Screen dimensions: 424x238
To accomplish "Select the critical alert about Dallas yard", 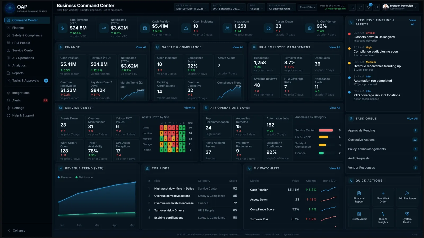I will pyautogui.click(x=383, y=37).
